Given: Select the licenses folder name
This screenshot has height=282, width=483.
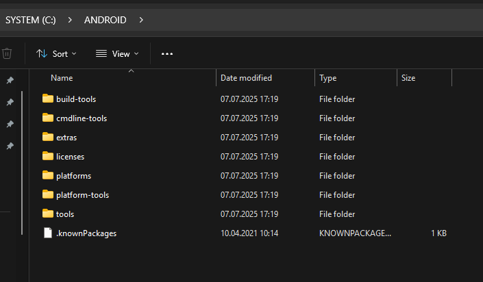Looking at the screenshot, I should pos(70,156).
